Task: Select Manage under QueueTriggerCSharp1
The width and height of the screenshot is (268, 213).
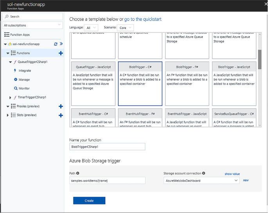Action: [24, 80]
